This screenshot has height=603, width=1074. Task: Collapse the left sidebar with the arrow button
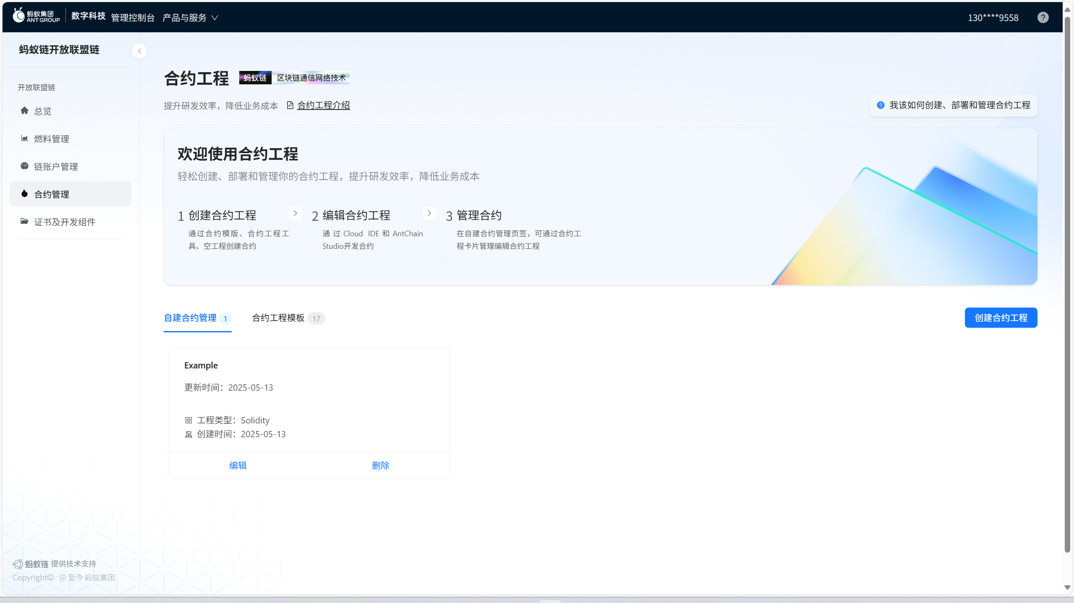(x=139, y=51)
